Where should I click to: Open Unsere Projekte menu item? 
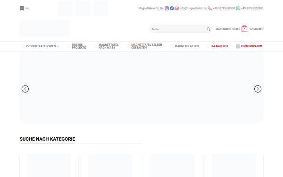click(79, 46)
